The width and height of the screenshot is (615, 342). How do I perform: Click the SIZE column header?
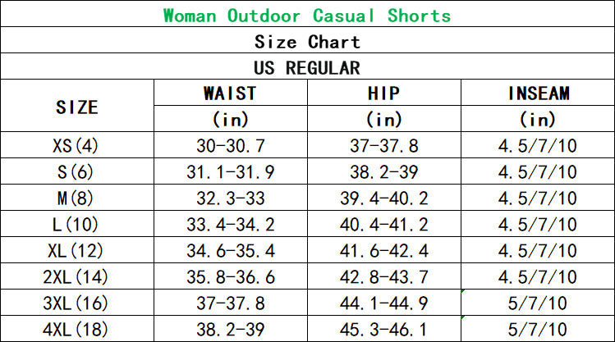click(77, 107)
